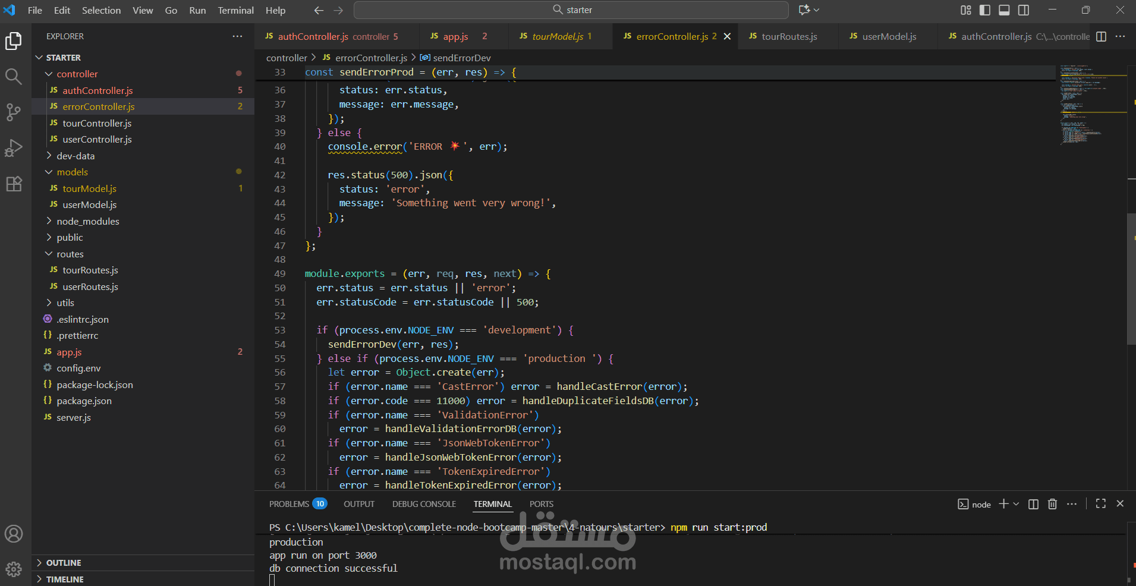Screen dimensions: 1136x586
Task: Open the Search view in activity bar
Action: 14,76
